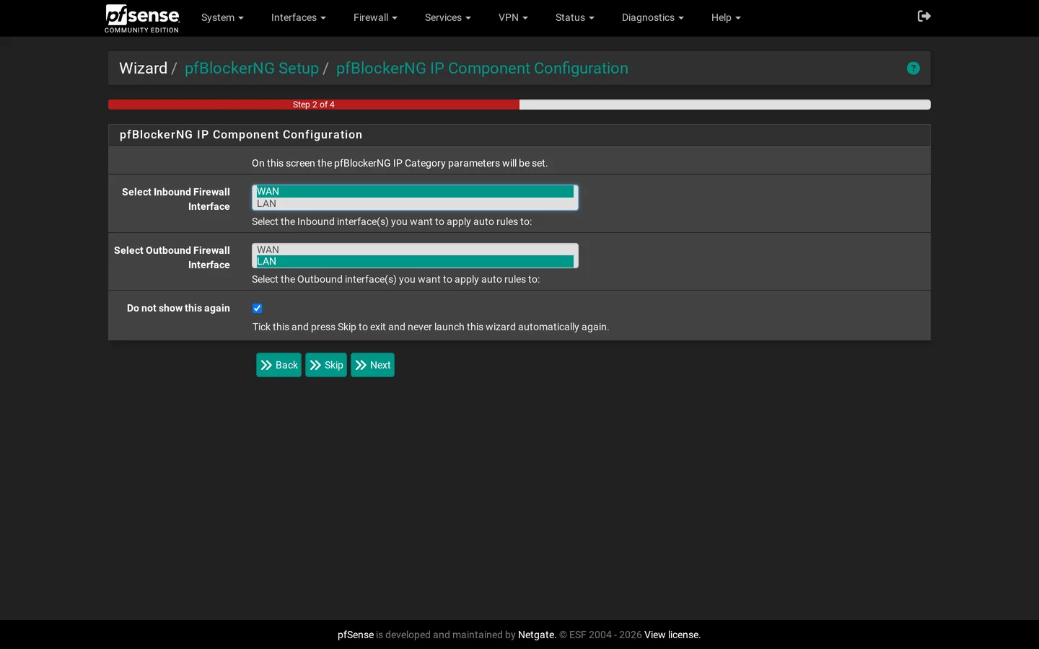Viewport: 1039px width, 649px height.
Task: Proceed with the Next button
Action: (372, 365)
